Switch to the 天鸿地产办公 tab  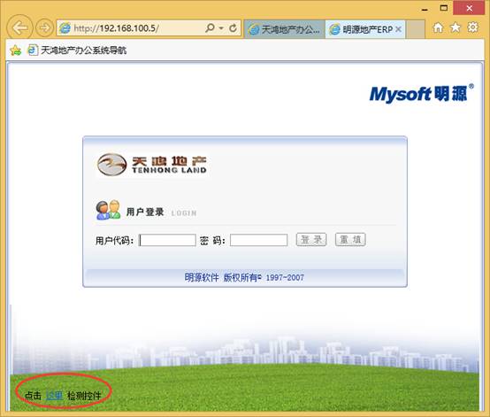click(285, 29)
